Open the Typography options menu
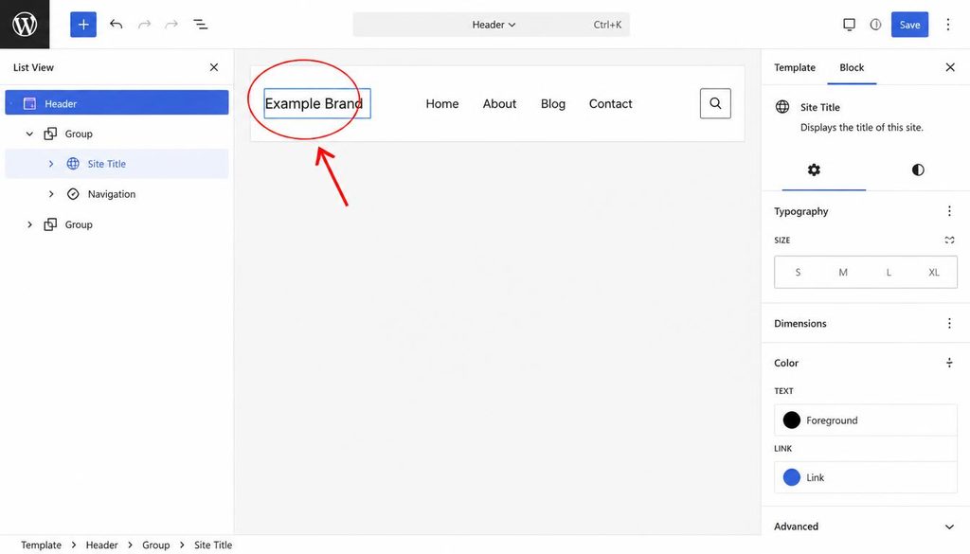 click(949, 211)
